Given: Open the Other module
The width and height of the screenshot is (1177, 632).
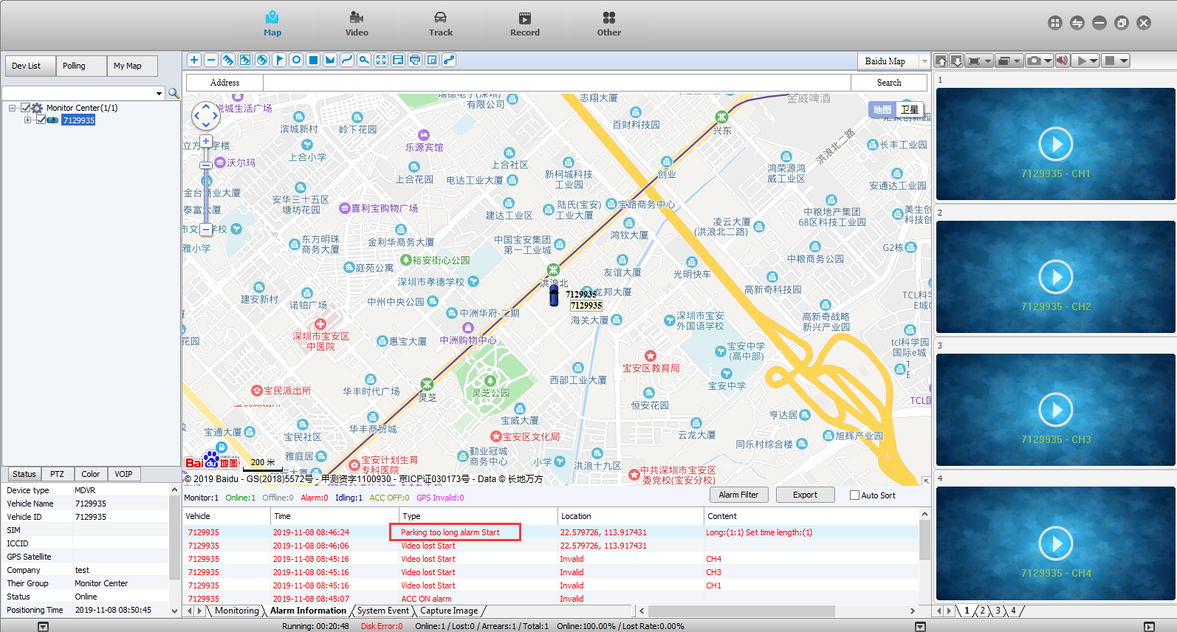Looking at the screenshot, I should [x=609, y=24].
